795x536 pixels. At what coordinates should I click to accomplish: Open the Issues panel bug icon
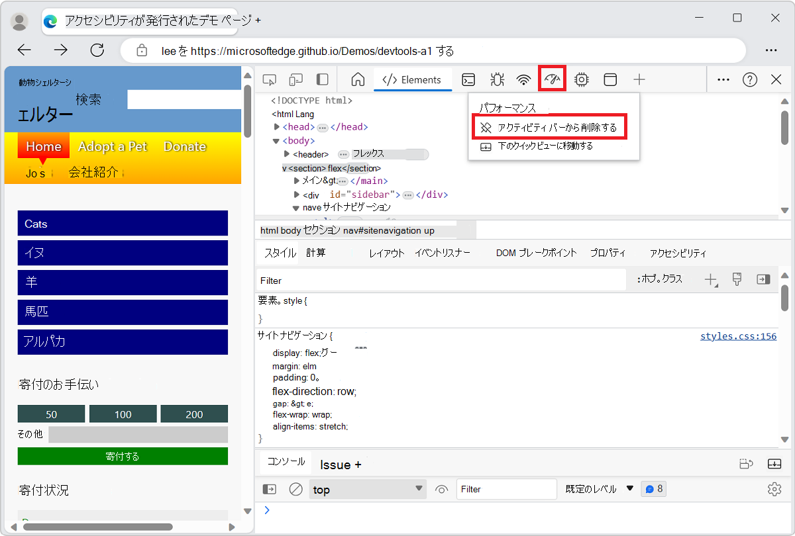tap(497, 79)
